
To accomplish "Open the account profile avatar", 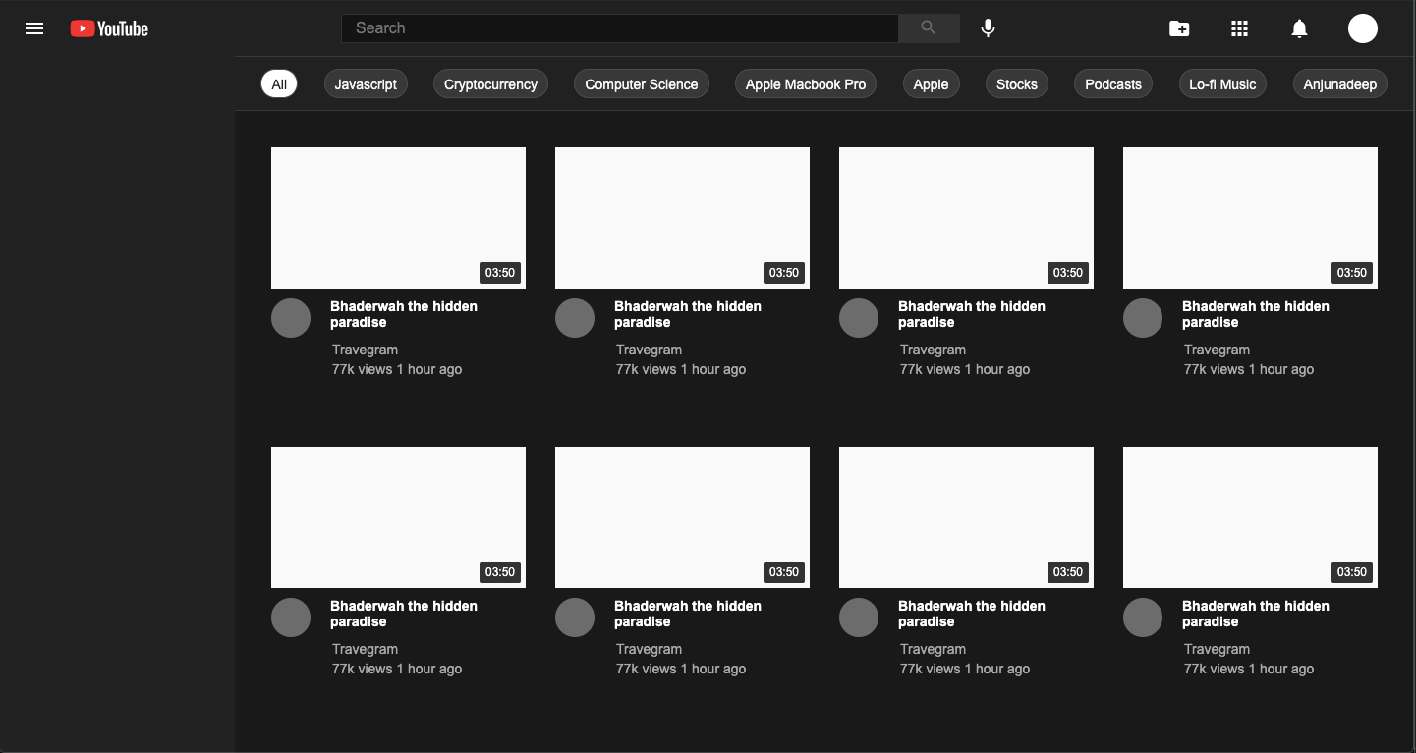I will click(1363, 28).
